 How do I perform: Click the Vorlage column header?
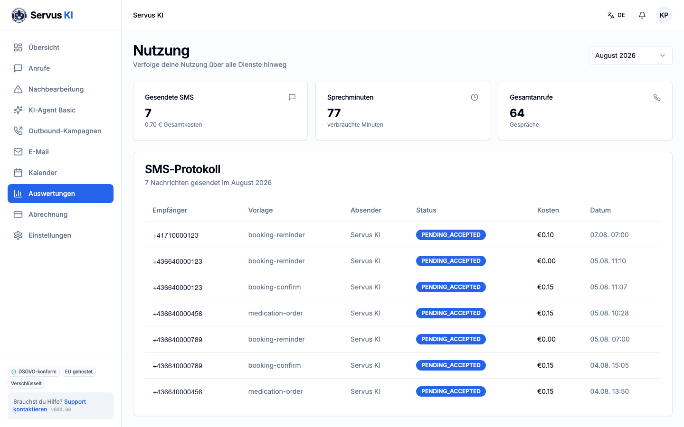[260, 210]
